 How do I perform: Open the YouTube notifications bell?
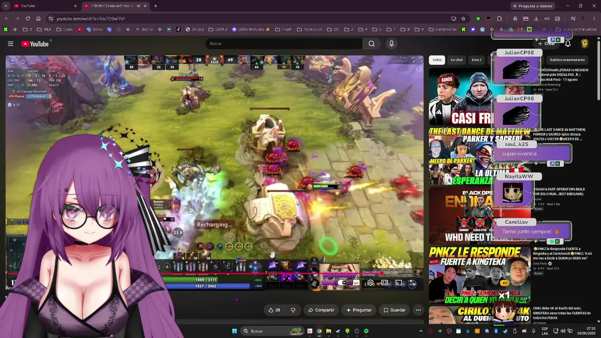pos(568,44)
